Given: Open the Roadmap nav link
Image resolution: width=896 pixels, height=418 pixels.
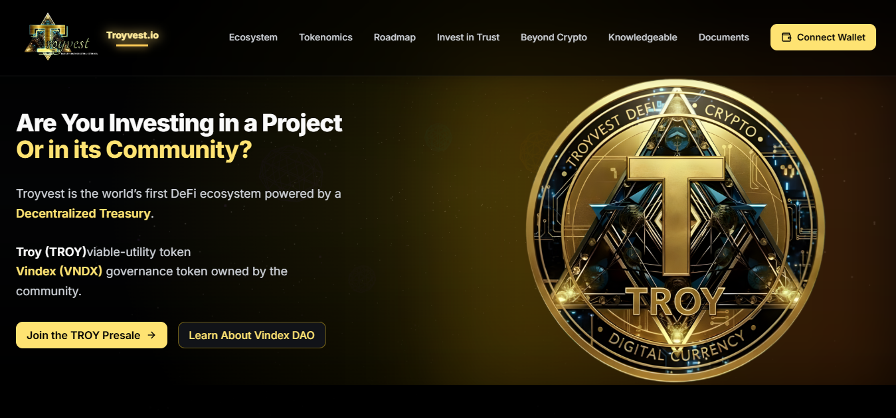Looking at the screenshot, I should tap(395, 37).
